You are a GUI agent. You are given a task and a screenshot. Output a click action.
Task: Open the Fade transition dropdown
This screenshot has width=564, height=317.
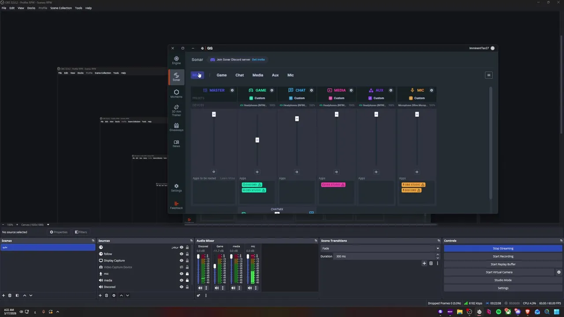pos(380,248)
